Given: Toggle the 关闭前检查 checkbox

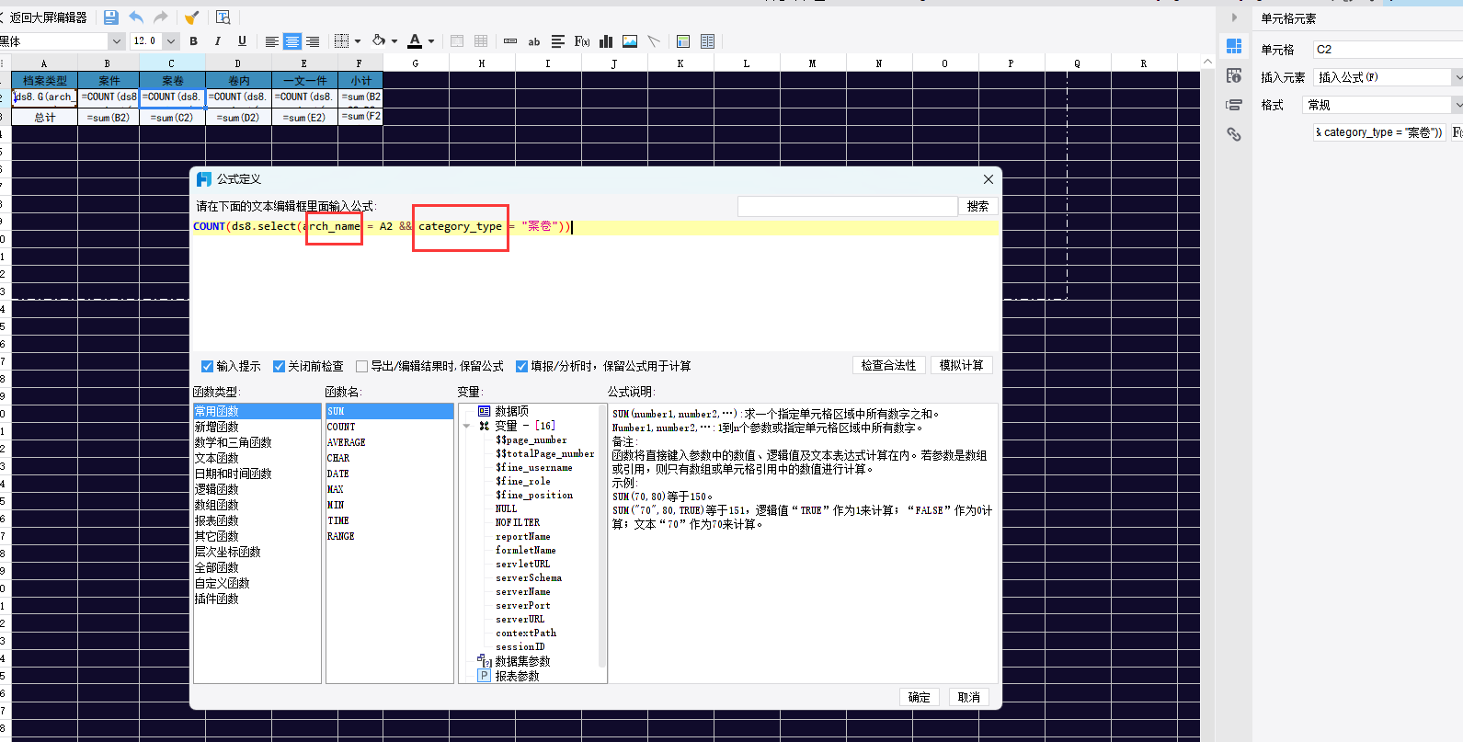Looking at the screenshot, I should pos(279,366).
